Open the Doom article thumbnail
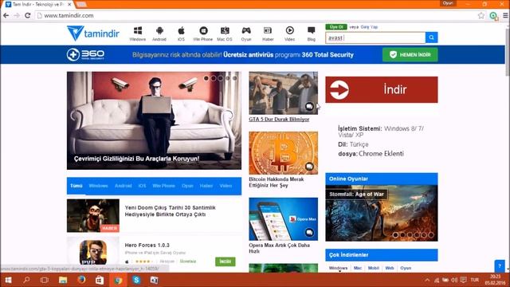510x287 pixels. pyautogui.click(x=93, y=216)
